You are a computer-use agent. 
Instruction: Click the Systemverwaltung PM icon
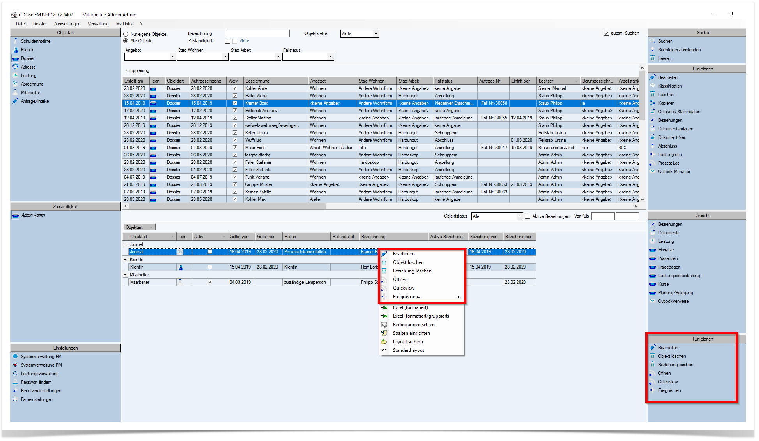tap(16, 365)
